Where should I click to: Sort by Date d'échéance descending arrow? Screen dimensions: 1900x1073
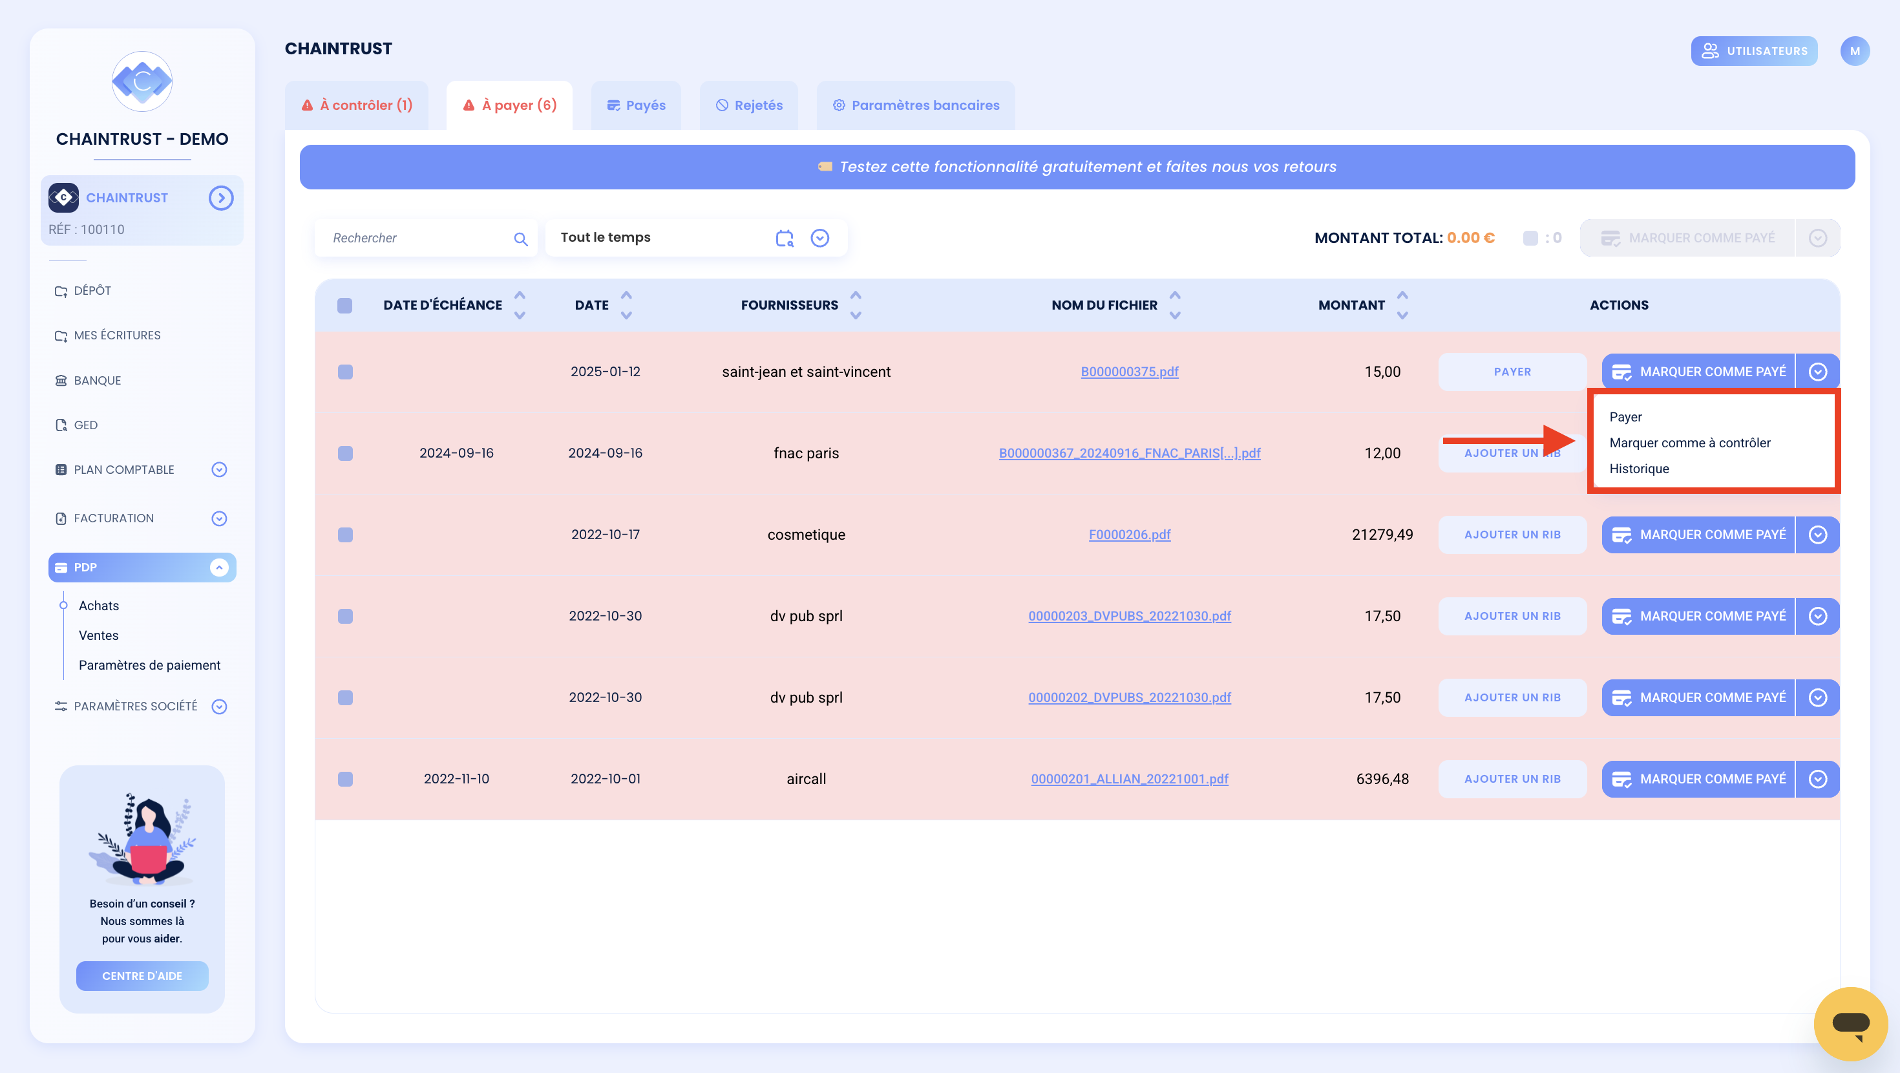[519, 315]
